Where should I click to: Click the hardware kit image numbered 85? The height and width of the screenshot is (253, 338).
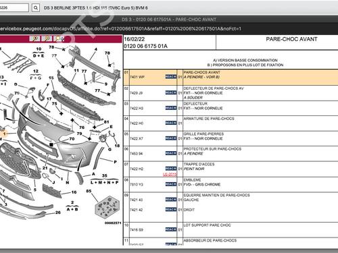107,207
